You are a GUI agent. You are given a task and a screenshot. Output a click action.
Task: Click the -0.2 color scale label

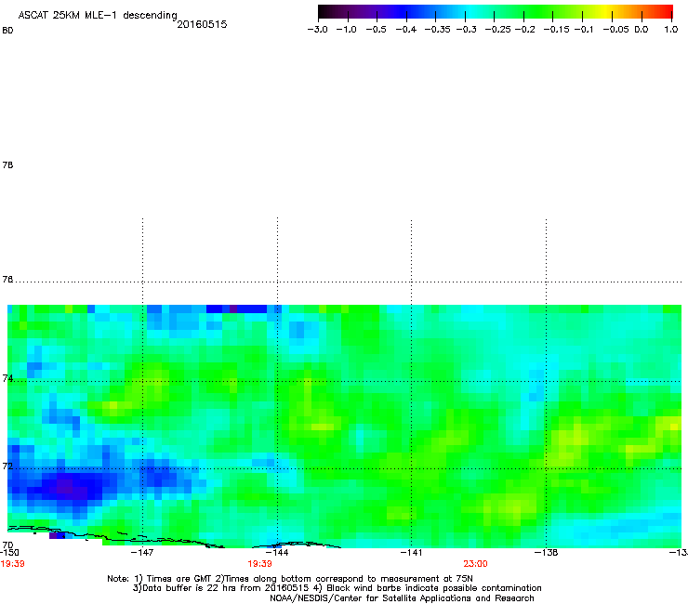pos(524,30)
